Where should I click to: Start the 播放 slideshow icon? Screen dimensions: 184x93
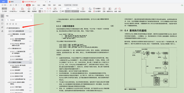(x=29, y=10)
